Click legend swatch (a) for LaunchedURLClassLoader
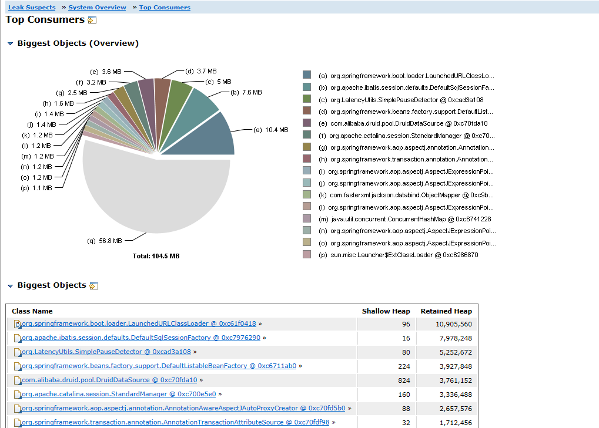599x428 pixels. pos(306,75)
